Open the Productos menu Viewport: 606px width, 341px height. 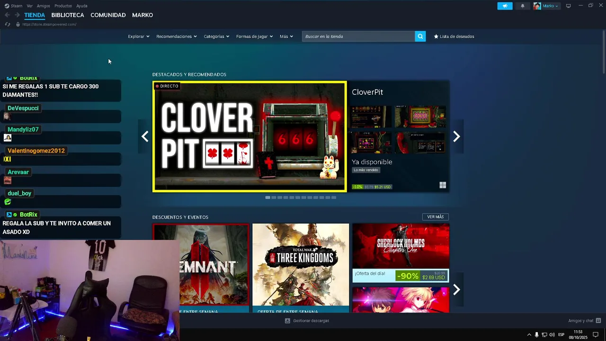click(63, 6)
